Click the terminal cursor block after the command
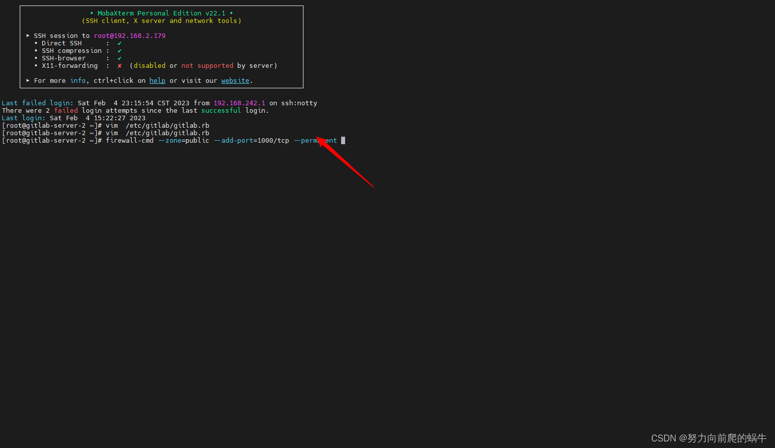The image size is (775, 448). 343,141
